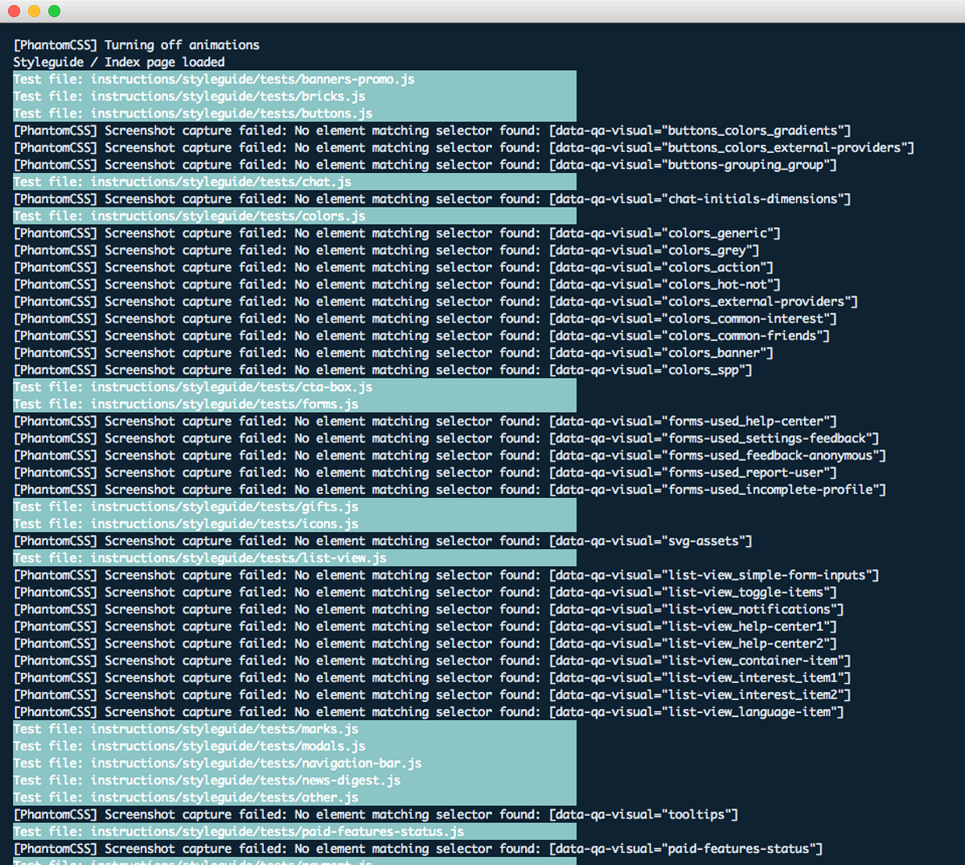Click the colors_external-providers error line
Screen dimensions: 965x865
[436, 302]
